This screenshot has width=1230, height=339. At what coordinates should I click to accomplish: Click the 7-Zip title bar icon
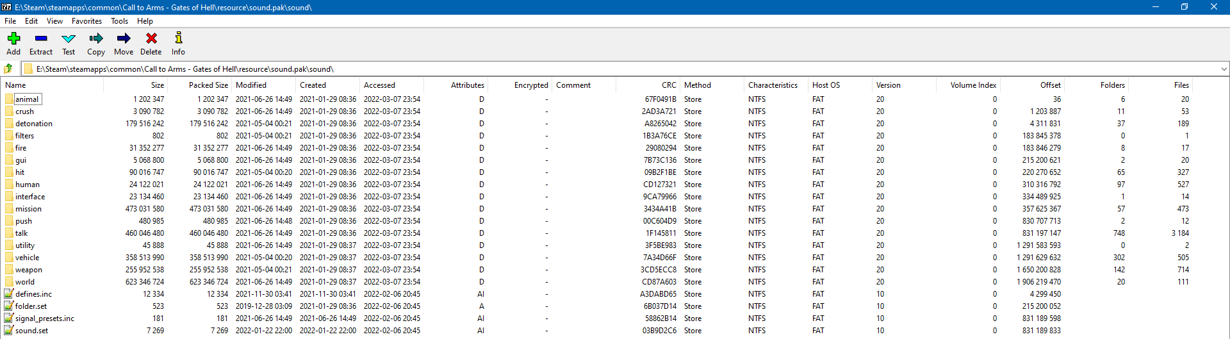pyautogui.click(x=6, y=7)
